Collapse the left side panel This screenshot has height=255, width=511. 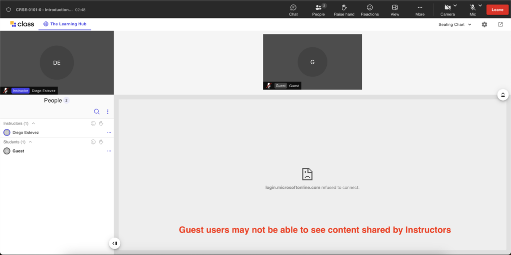coord(115,243)
